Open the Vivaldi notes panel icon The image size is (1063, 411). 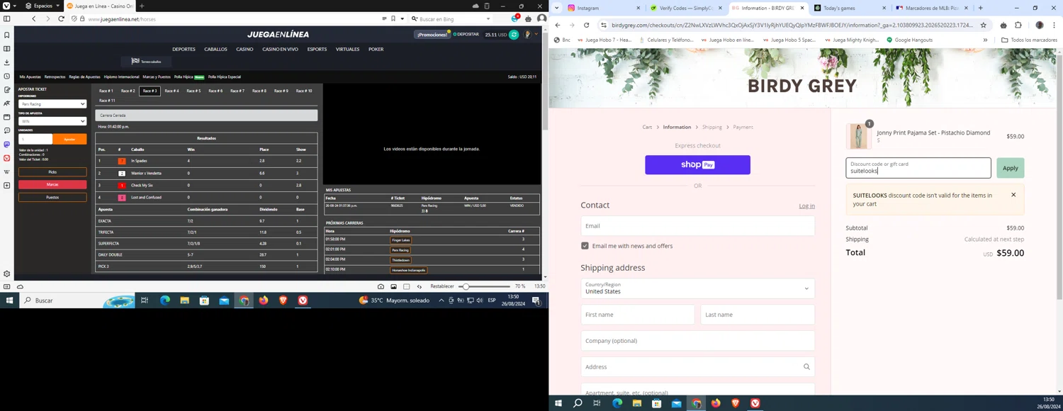(7, 90)
